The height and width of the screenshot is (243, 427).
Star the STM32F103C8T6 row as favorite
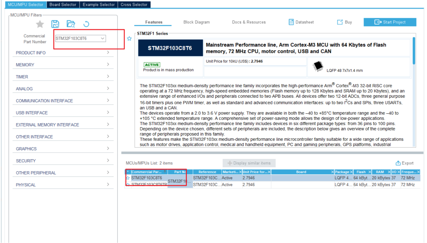(128, 178)
